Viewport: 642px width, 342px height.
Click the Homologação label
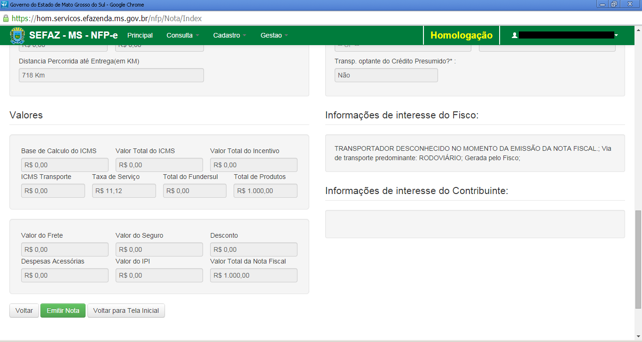(x=462, y=35)
